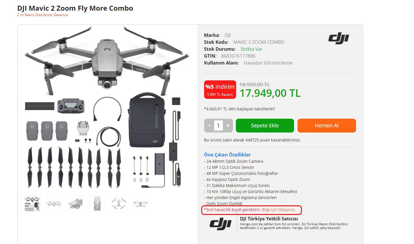
Task: Click the %5 indirim discount badge
Action: (220, 90)
